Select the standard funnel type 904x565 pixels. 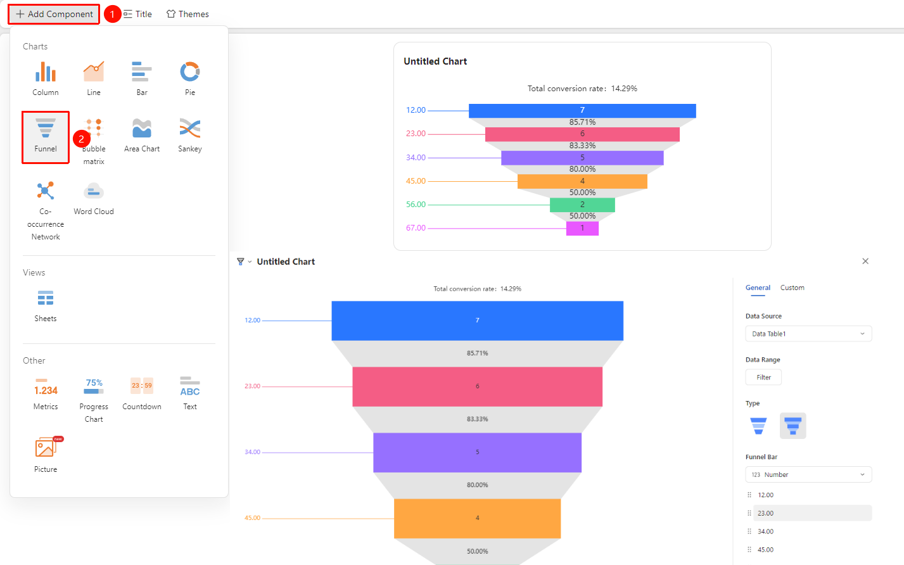click(x=758, y=426)
